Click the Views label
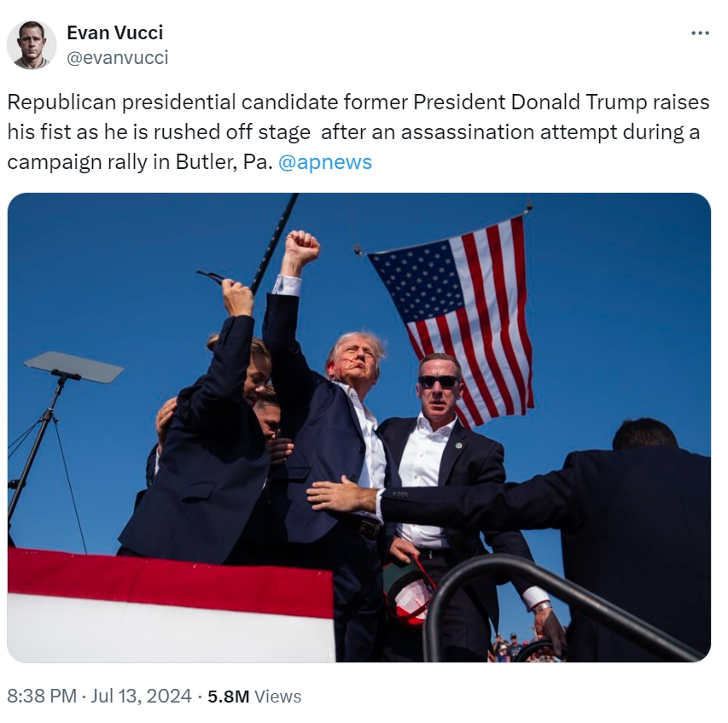The width and height of the screenshot is (728, 723). point(278,697)
